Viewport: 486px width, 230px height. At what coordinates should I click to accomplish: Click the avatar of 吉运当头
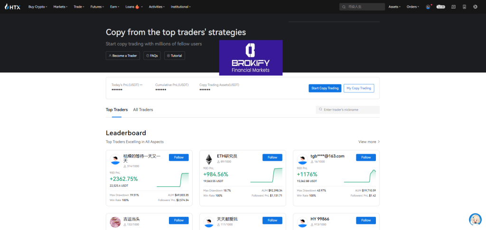[x=115, y=222]
